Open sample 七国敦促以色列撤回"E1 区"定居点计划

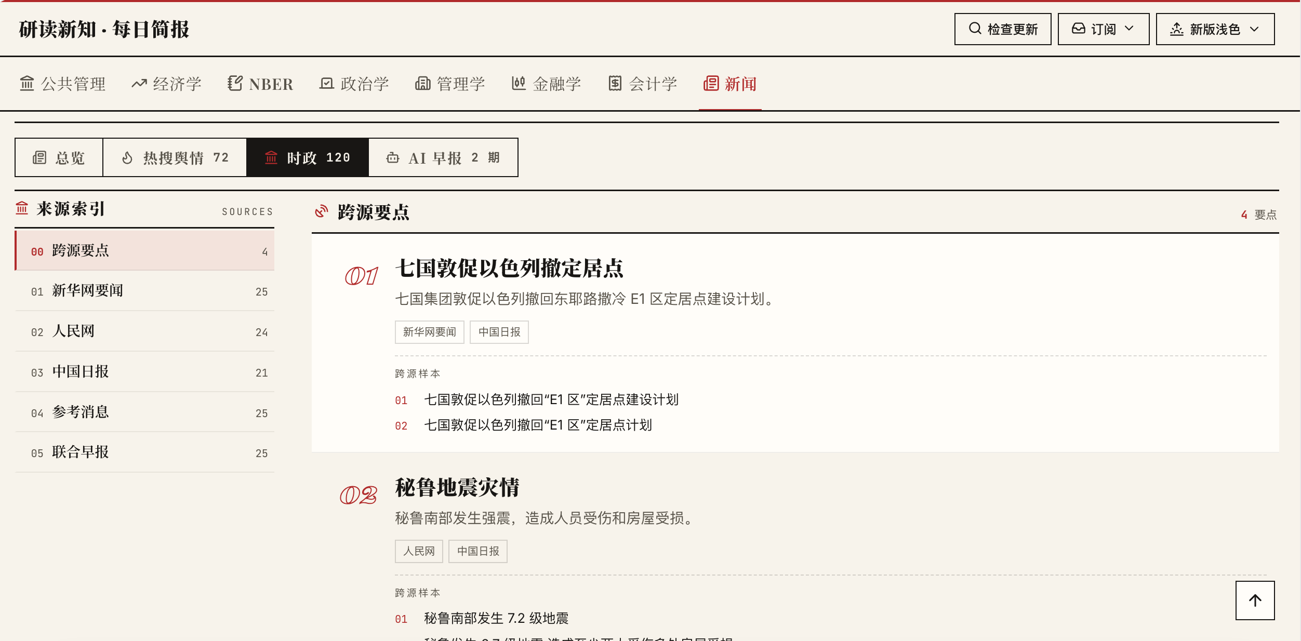[x=538, y=425]
